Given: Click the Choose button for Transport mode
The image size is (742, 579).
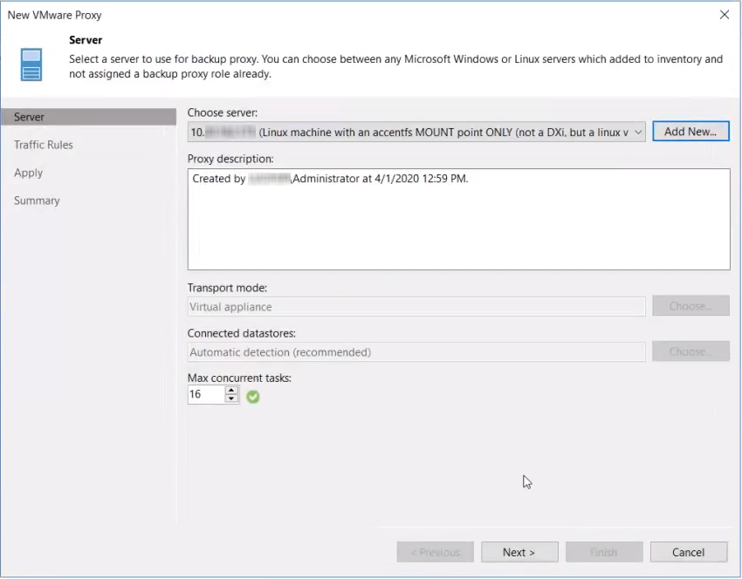Looking at the screenshot, I should click(x=690, y=306).
